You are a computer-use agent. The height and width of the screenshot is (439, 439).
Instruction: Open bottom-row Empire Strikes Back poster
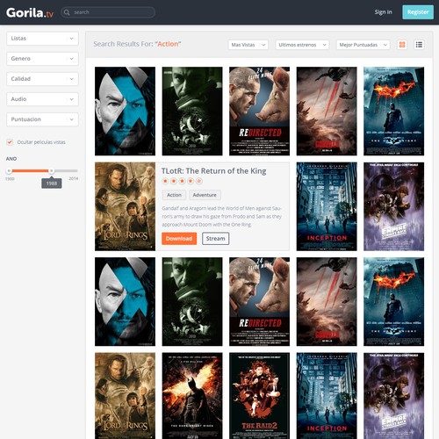[393, 396]
